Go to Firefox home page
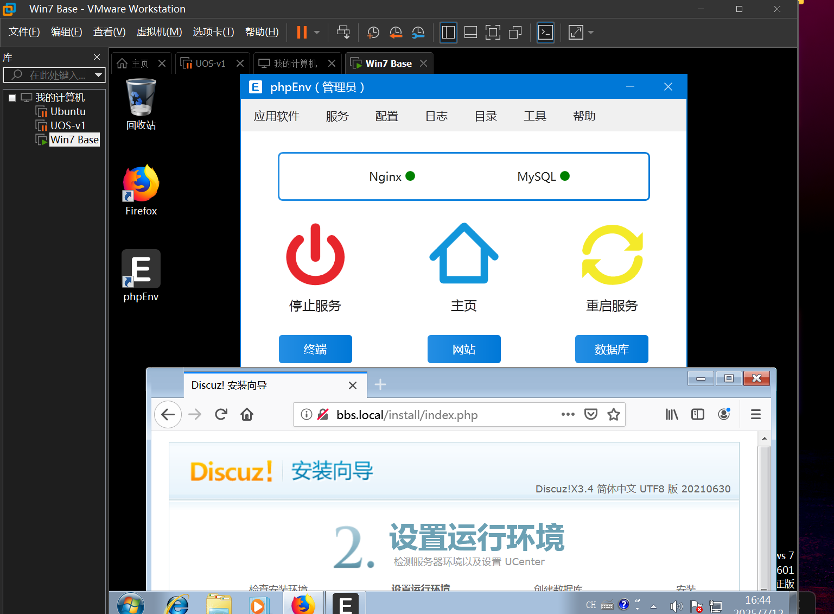This screenshot has height=614, width=834. (247, 415)
